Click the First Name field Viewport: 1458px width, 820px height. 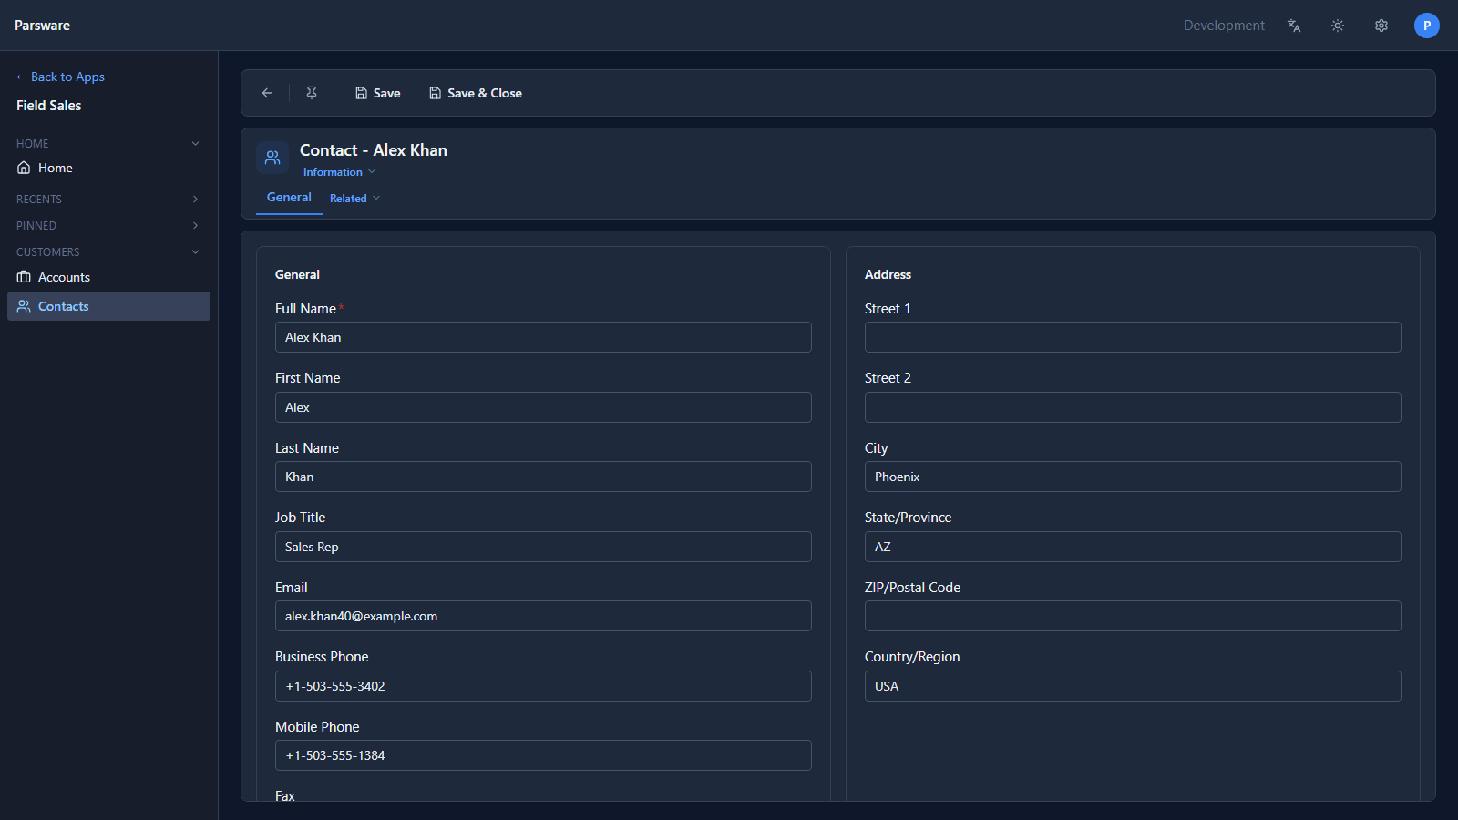coord(543,407)
